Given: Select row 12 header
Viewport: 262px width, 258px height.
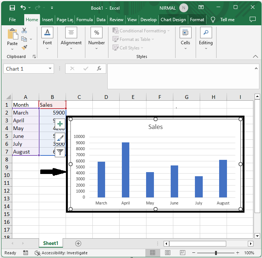Looking at the screenshot, I should pyautogui.click(x=7, y=191).
